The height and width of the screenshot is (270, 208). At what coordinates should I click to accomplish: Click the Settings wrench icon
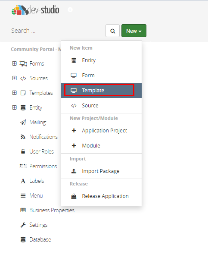point(23,225)
